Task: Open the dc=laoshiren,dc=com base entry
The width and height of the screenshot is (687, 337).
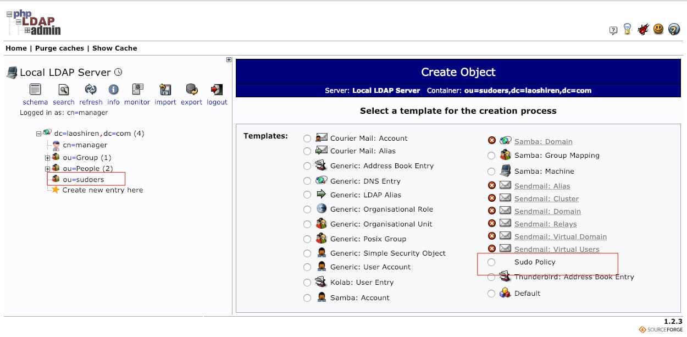Action: (99, 133)
